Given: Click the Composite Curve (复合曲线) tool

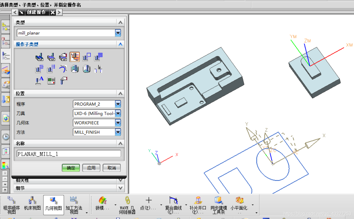Looking at the screenshot, I should pyautogui.click(x=174, y=205).
